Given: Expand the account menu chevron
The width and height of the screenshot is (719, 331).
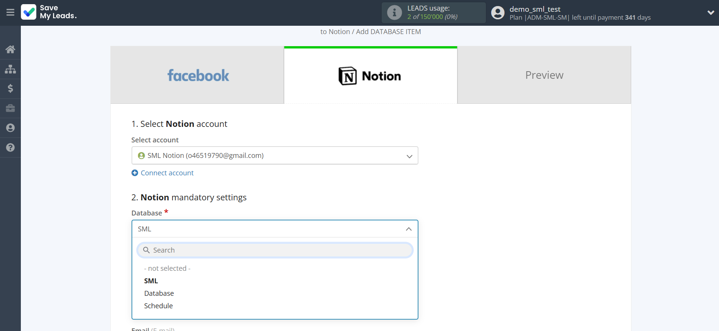Looking at the screenshot, I should (x=710, y=12).
